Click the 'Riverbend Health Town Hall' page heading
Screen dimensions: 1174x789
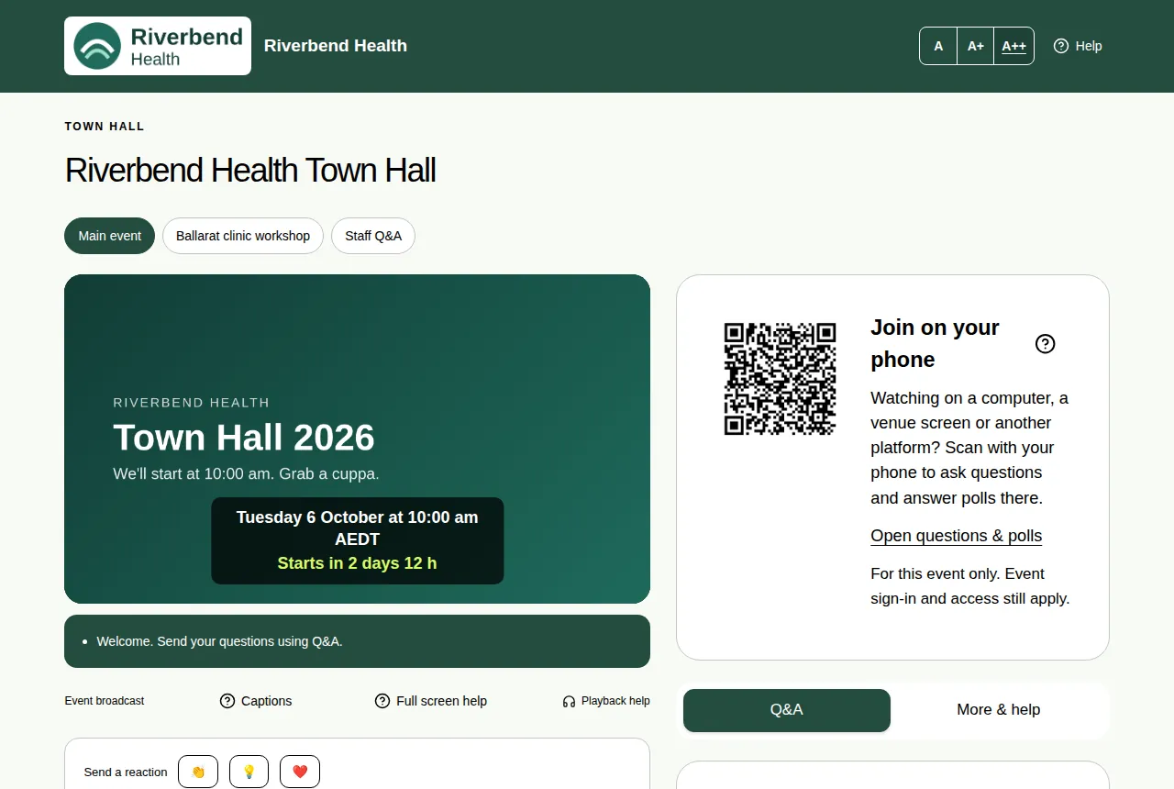click(250, 171)
